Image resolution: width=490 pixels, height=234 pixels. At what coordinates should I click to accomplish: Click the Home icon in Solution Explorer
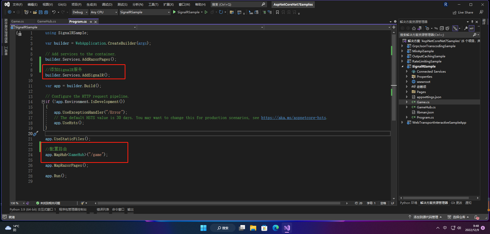pos(414,28)
